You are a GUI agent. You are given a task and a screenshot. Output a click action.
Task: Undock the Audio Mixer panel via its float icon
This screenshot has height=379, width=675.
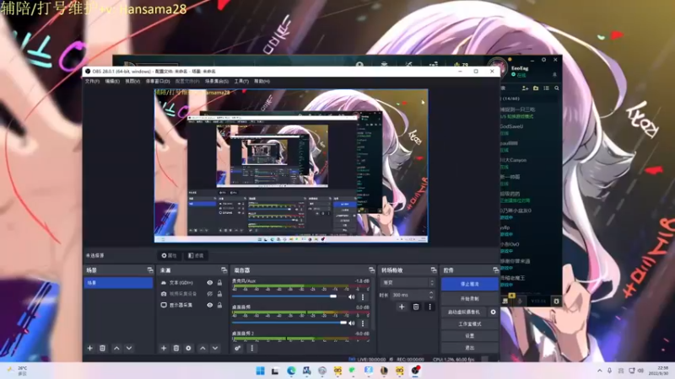[x=371, y=270]
